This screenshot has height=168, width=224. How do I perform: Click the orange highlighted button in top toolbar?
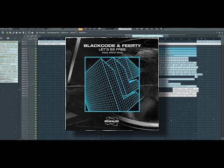tap(80, 29)
